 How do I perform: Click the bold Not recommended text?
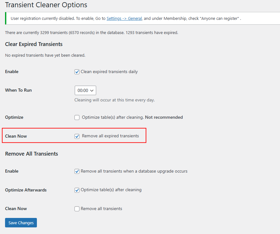point(164,117)
